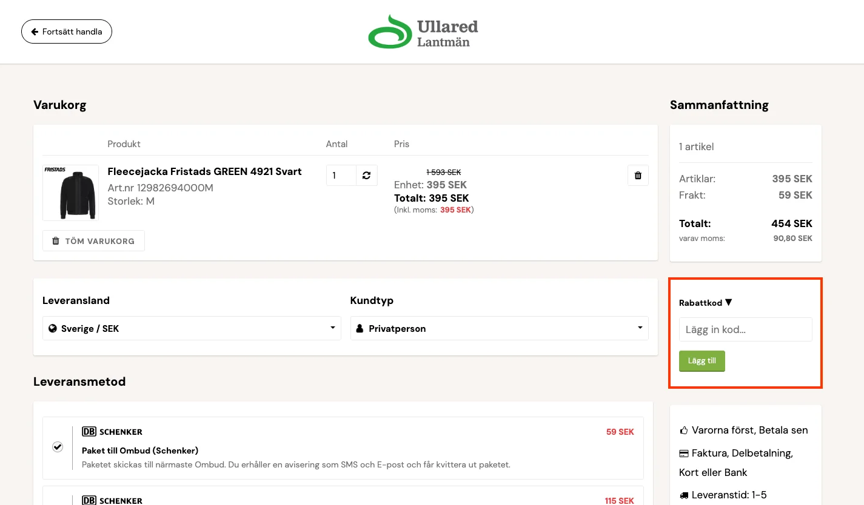This screenshot has width=864, height=505.
Task: Click the Antal quantity field
Action: [x=341, y=176]
